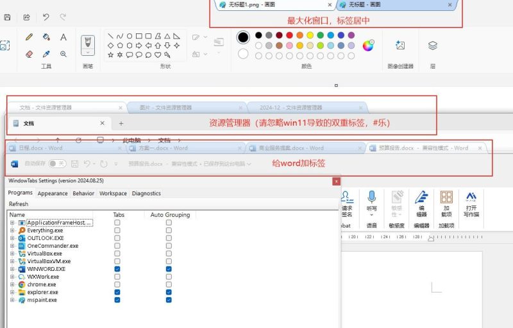This screenshot has height=328, width=513.
Task: Select the Fill bucket tool in Paint
Action: point(46,37)
